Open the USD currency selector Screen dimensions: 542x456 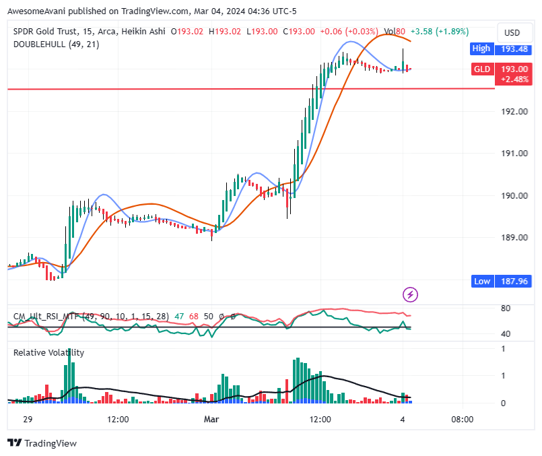pyautogui.click(x=514, y=33)
